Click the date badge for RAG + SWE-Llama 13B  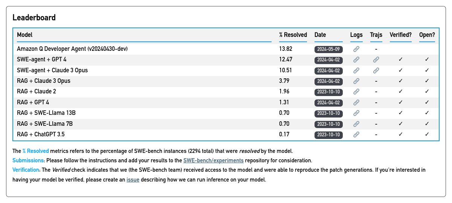pos(328,113)
